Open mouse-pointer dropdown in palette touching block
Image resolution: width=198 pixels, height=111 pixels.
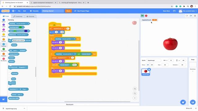coord(21,23)
